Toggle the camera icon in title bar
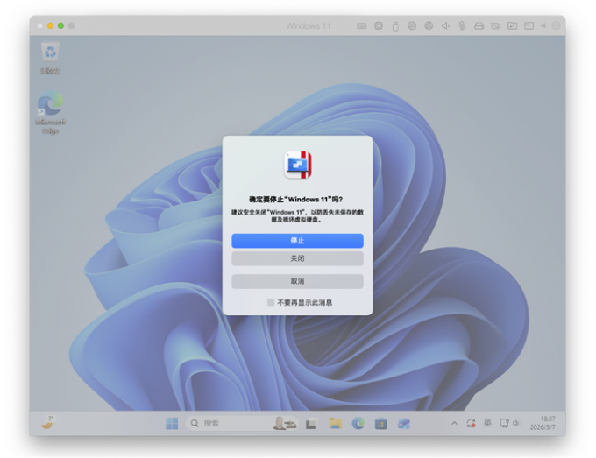The height and width of the screenshot is (458, 596). pos(495,26)
